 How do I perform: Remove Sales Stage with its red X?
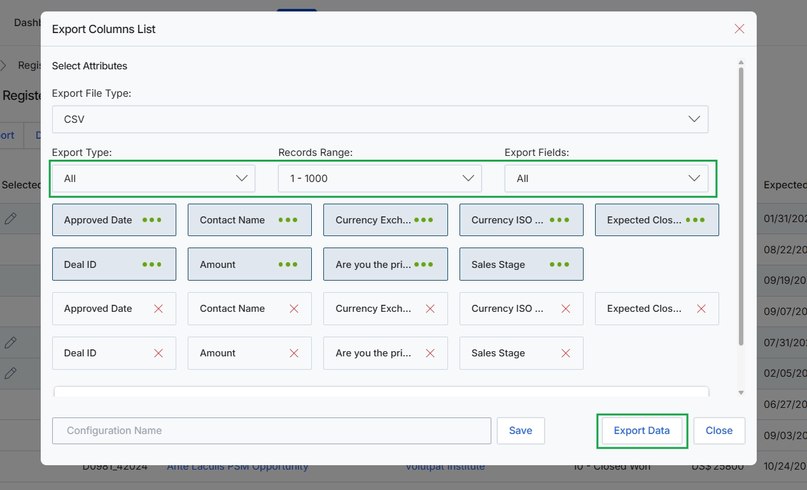[566, 353]
